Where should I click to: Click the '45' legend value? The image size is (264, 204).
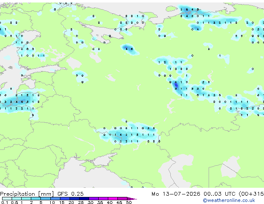click(119, 202)
